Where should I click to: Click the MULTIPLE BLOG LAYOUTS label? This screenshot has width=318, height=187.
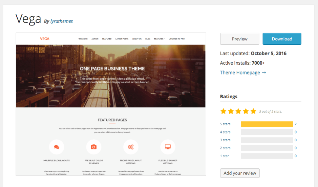56,161
